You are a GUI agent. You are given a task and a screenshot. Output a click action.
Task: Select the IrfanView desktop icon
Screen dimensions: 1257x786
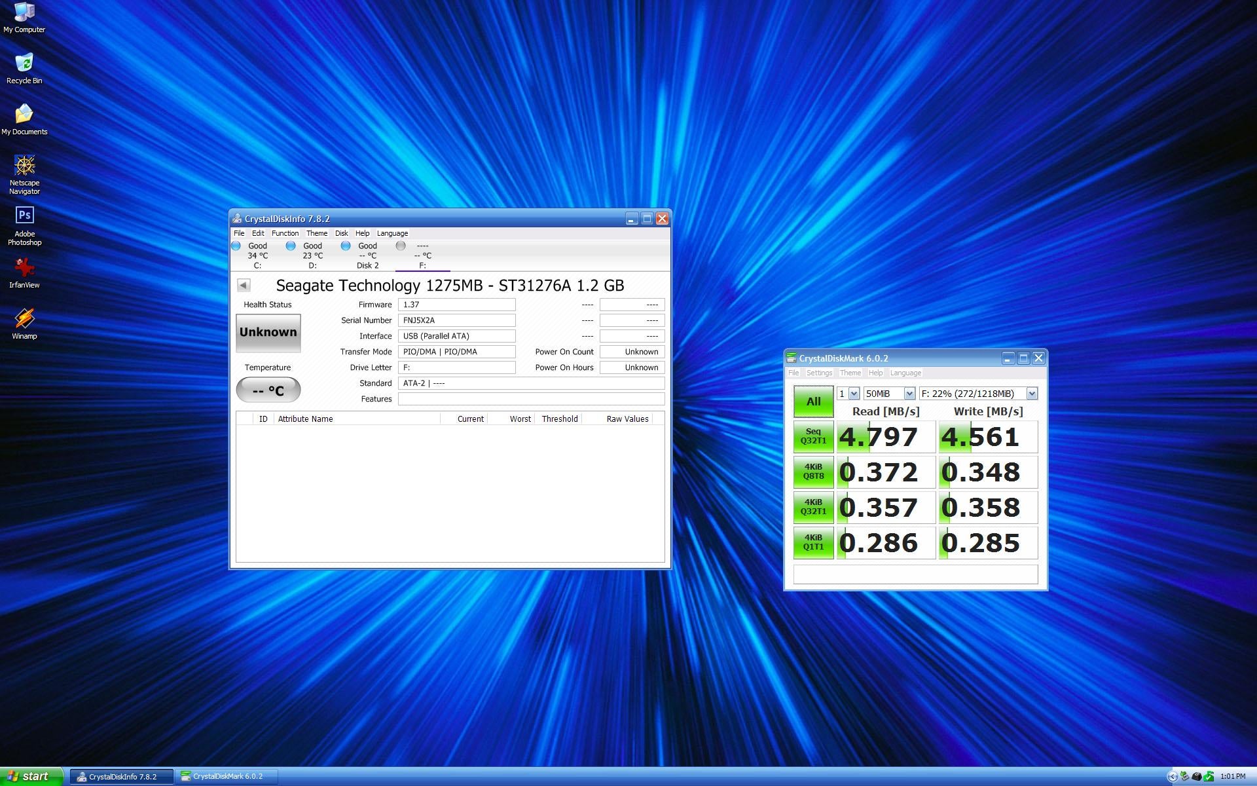pyautogui.click(x=24, y=273)
